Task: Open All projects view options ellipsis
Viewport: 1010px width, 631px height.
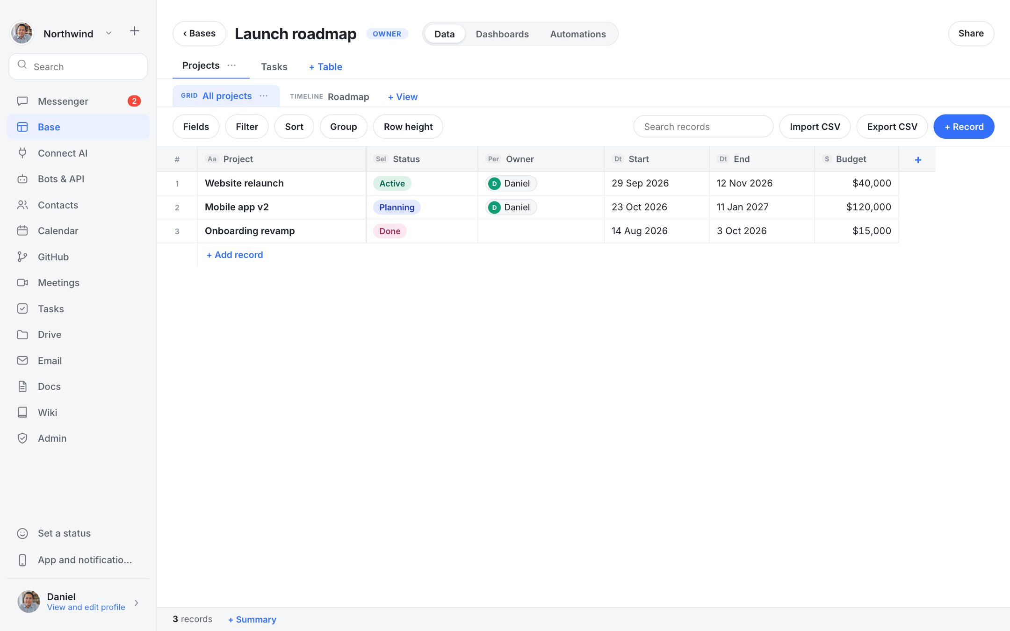Action: pos(264,96)
